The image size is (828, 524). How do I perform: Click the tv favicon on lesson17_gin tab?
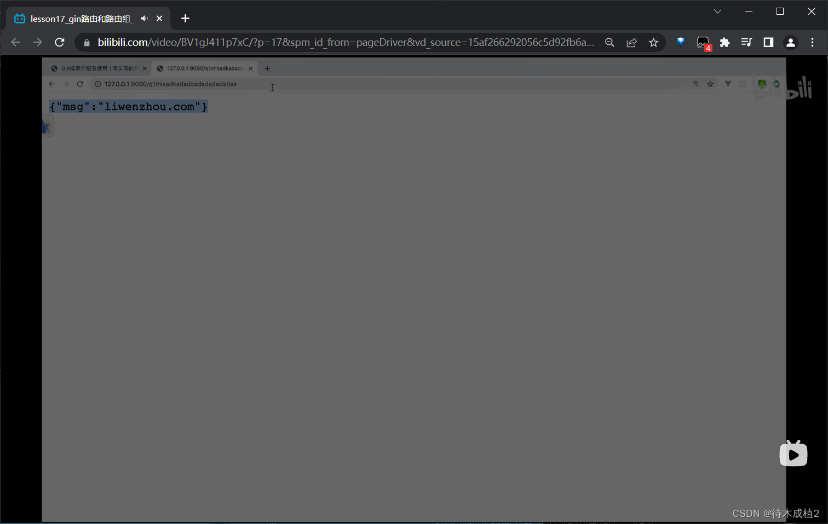pyautogui.click(x=20, y=19)
